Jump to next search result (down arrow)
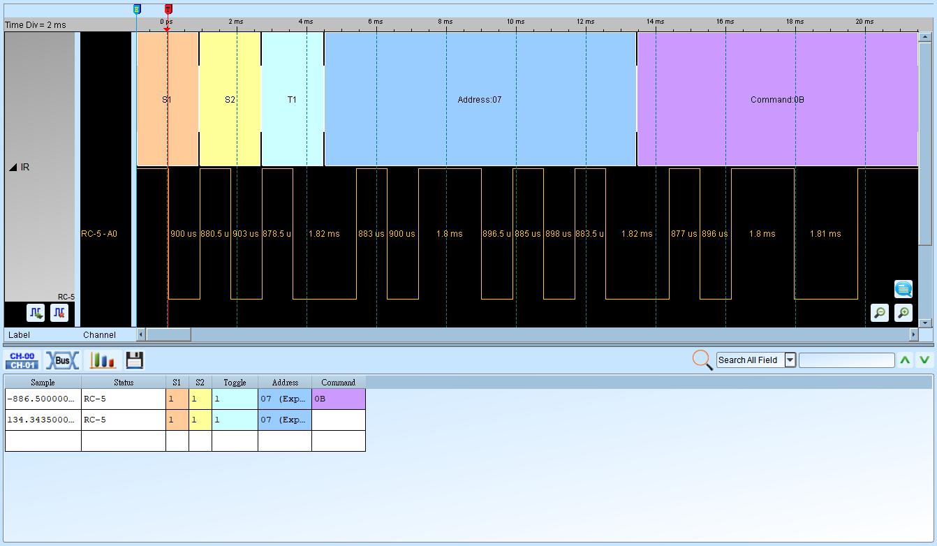Image resolution: width=937 pixels, height=546 pixels. (924, 360)
